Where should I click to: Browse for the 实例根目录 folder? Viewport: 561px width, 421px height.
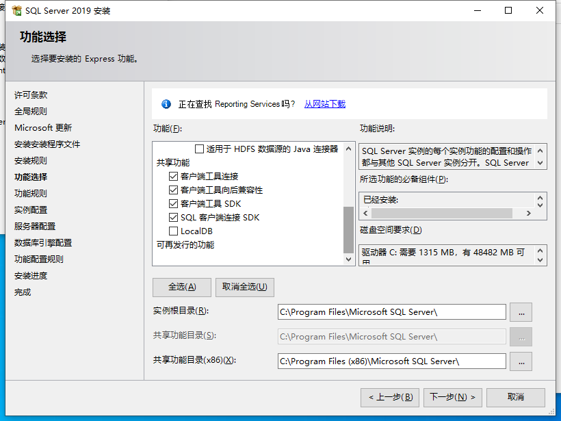pyautogui.click(x=521, y=312)
